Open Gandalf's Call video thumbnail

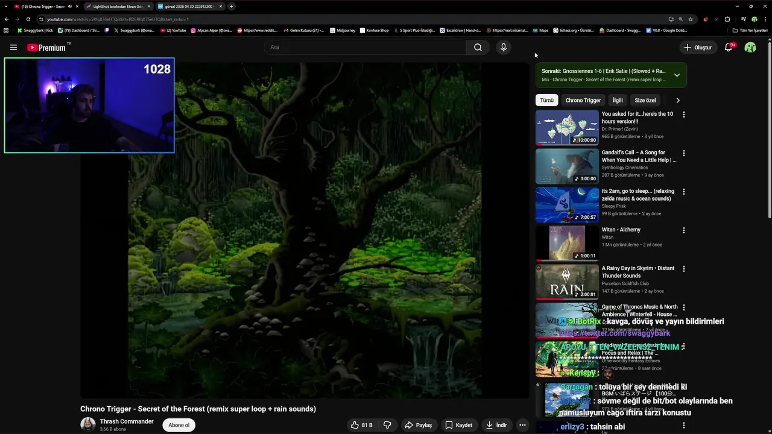(x=567, y=166)
